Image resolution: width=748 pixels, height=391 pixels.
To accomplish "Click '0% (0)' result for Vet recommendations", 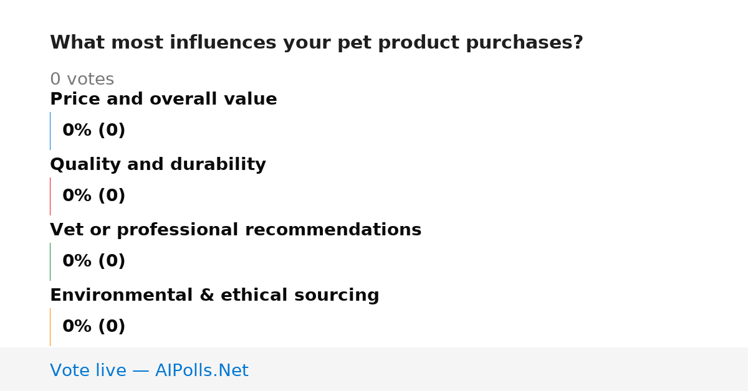I will tap(93, 261).
